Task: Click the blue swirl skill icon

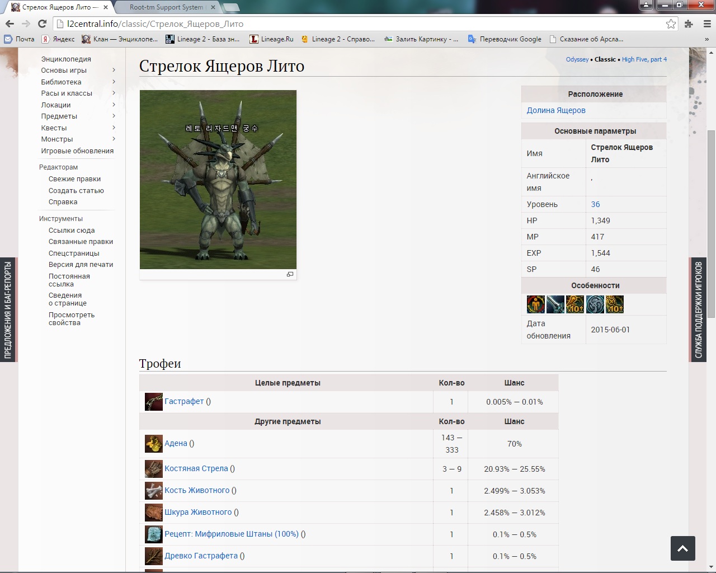Action: click(595, 304)
